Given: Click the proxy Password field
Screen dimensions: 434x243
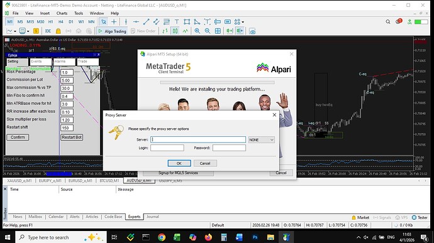Looking at the screenshot, I should (x=229, y=148).
